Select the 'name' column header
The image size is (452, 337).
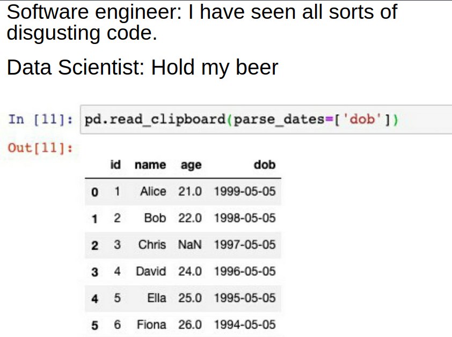point(150,165)
